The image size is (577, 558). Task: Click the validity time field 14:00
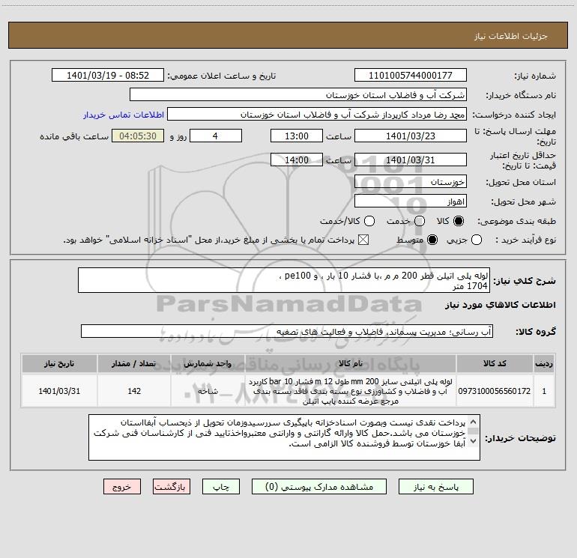pyautogui.click(x=297, y=160)
